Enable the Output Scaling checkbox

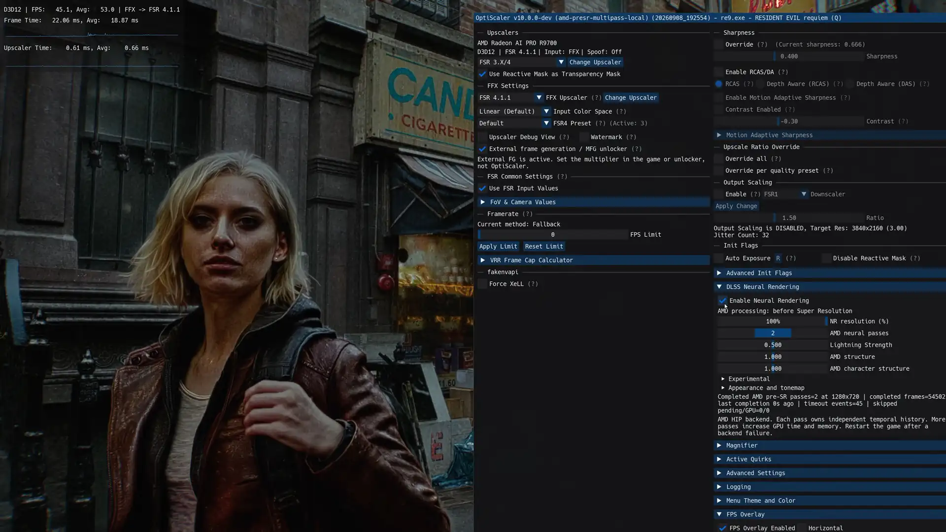coord(718,194)
